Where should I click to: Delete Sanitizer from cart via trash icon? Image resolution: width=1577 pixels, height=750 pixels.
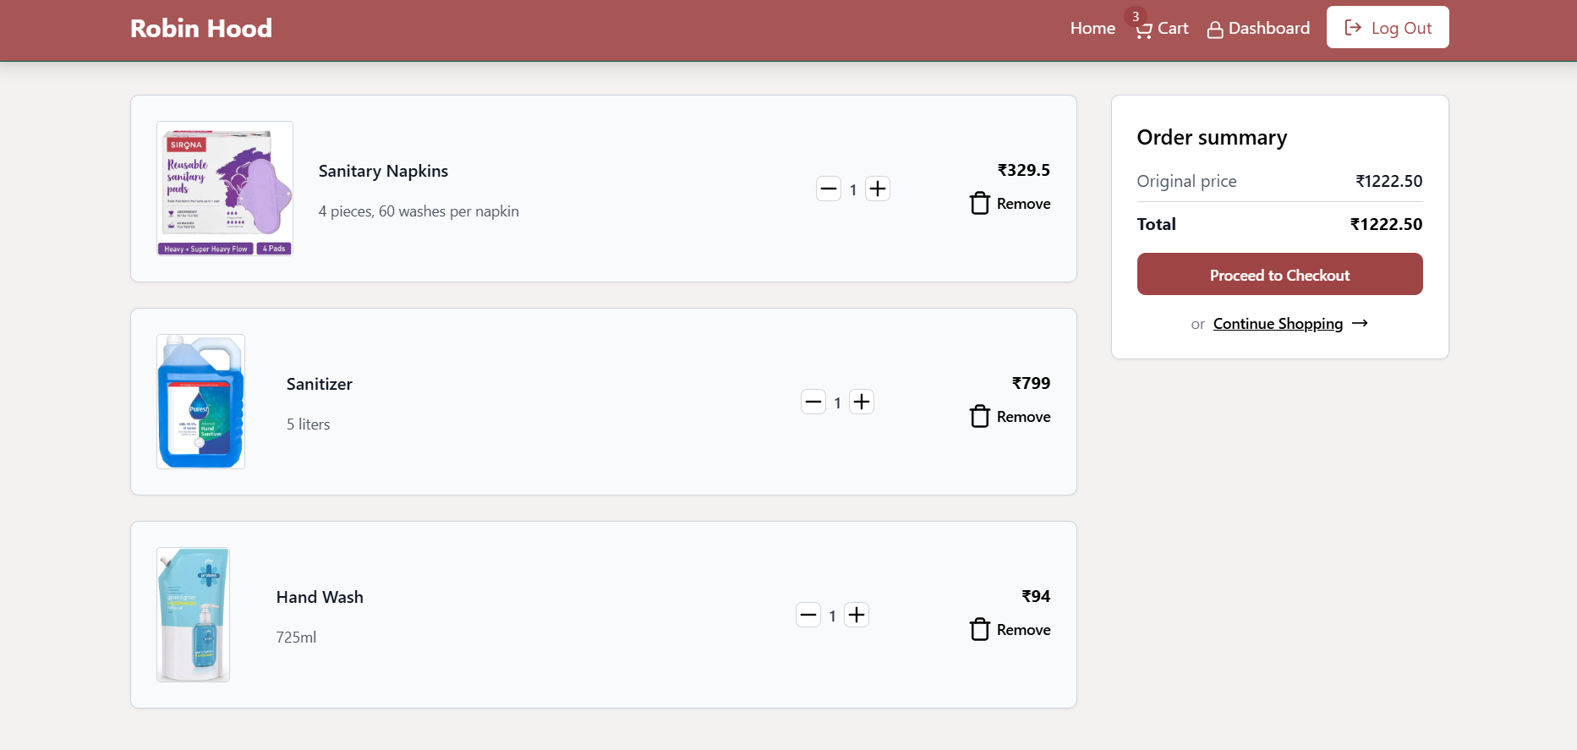point(980,417)
